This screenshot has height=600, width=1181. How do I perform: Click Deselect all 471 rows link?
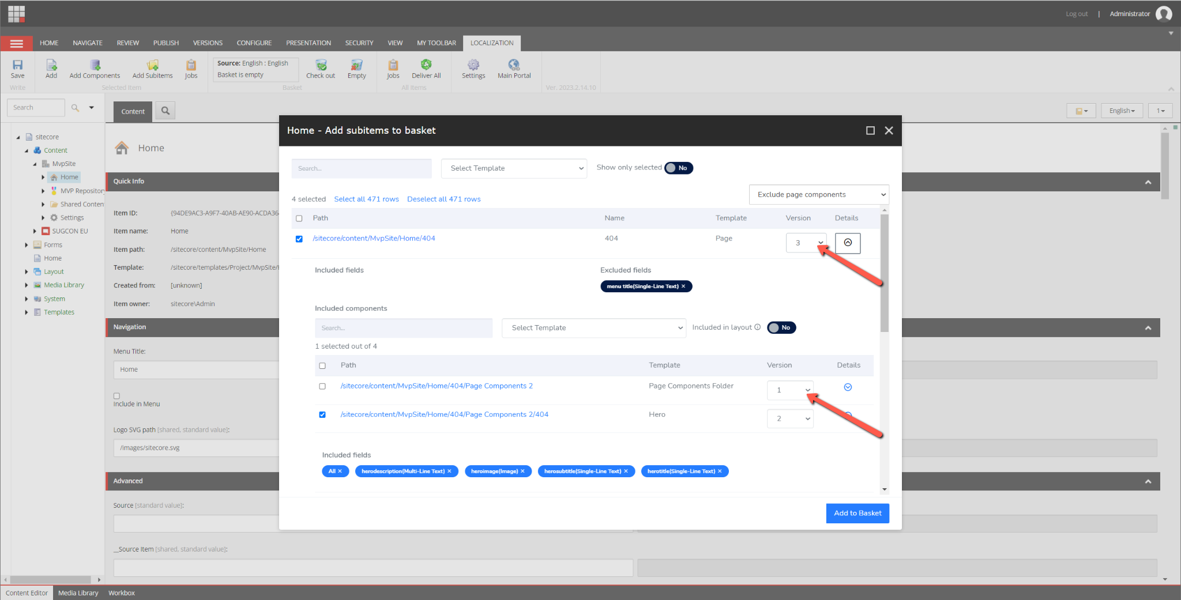pyautogui.click(x=443, y=199)
